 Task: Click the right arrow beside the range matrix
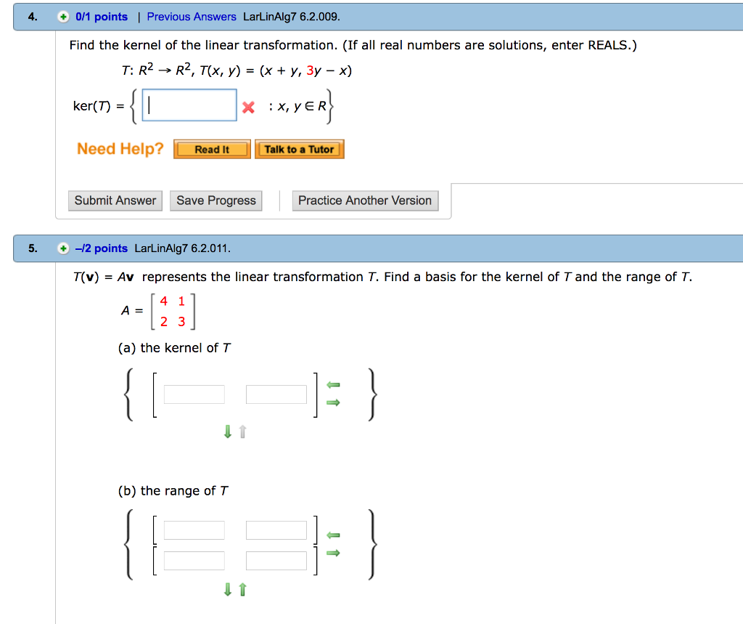pos(333,553)
